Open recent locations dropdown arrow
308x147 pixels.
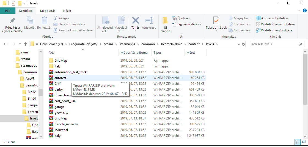[20, 44]
